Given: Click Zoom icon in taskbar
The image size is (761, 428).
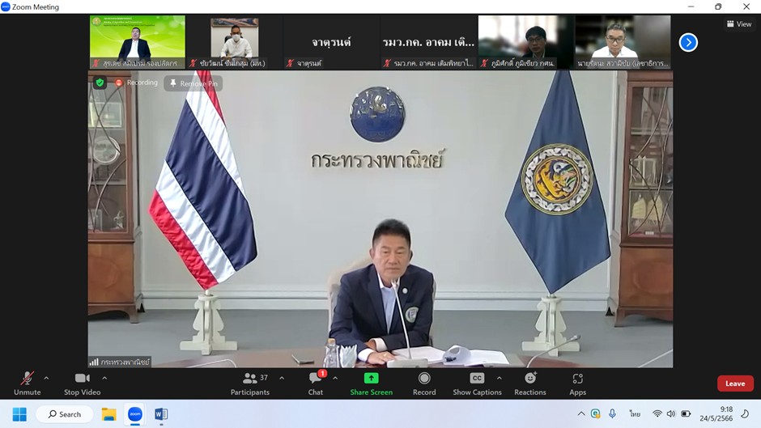Looking at the screenshot, I should pos(135,414).
